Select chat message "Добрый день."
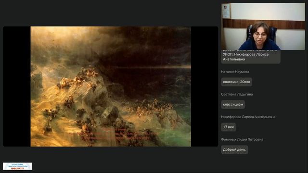The width and height of the screenshot is (308, 173). (x=234, y=149)
